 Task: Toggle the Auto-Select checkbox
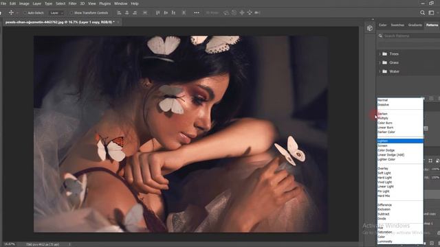click(x=25, y=13)
